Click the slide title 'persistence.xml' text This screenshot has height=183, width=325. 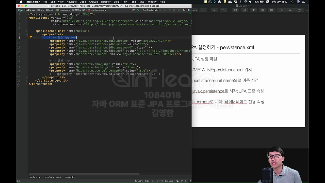237,48
